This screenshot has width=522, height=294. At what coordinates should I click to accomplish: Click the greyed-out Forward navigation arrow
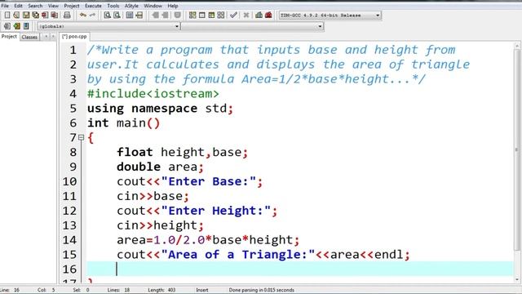pyautogui.click(x=165, y=15)
